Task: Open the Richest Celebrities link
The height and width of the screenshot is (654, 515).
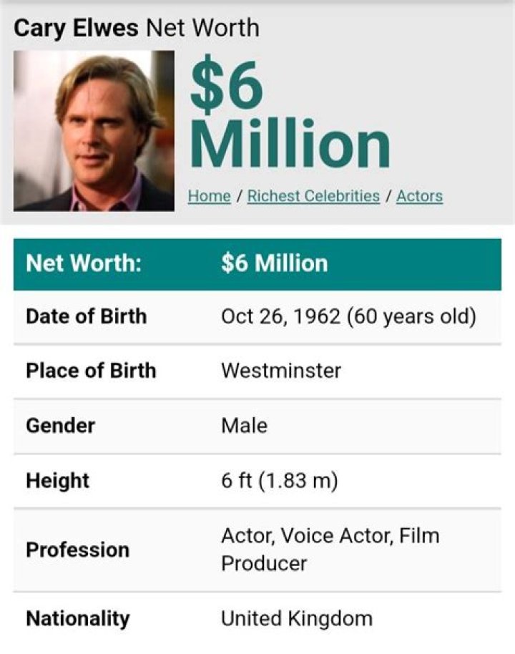Action: pos(315,195)
